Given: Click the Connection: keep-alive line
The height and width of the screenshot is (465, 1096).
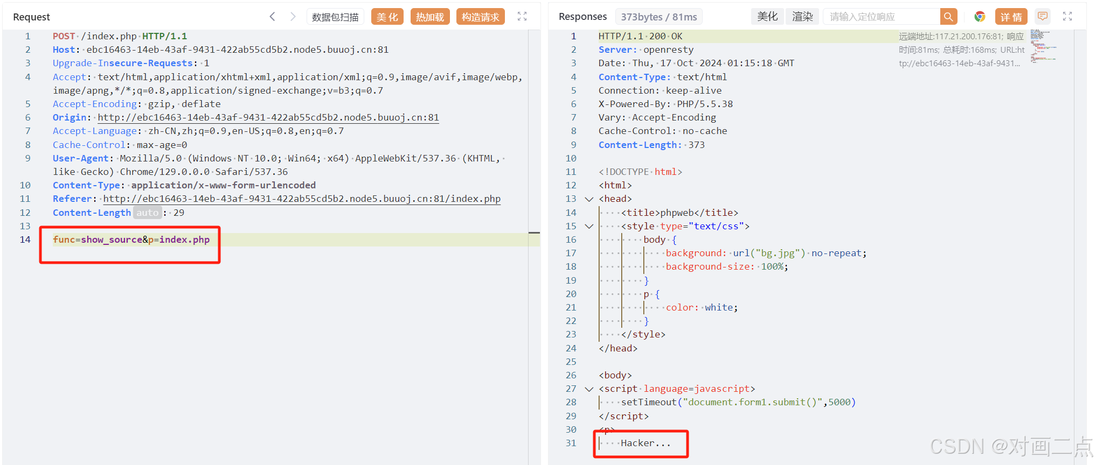Looking at the screenshot, I should 660,90.
